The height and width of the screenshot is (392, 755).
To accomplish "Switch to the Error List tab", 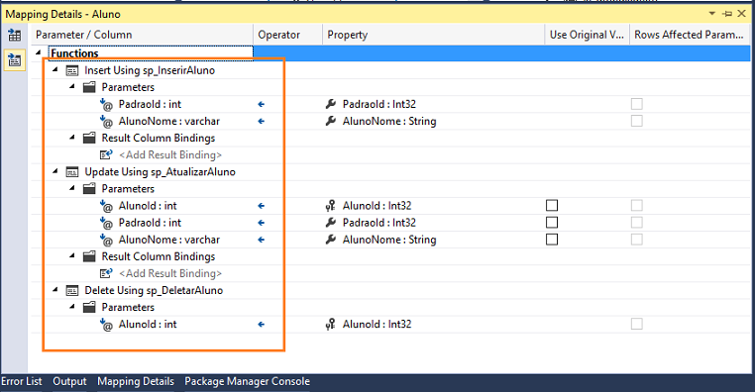I will 22,381.
